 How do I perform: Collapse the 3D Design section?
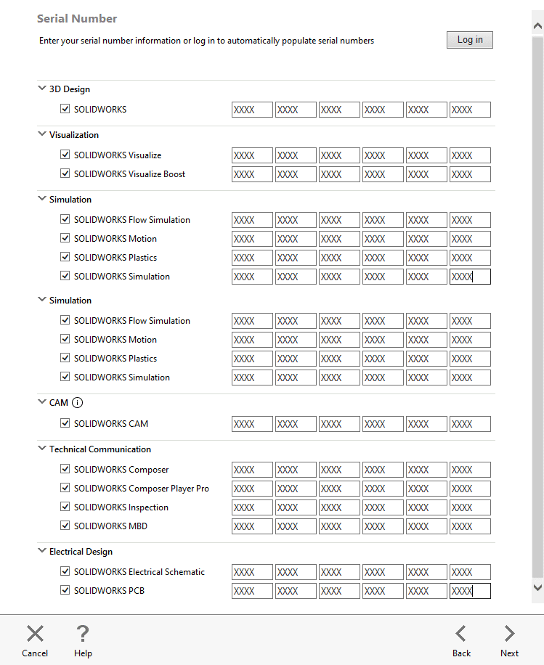(x=41, y=89)
